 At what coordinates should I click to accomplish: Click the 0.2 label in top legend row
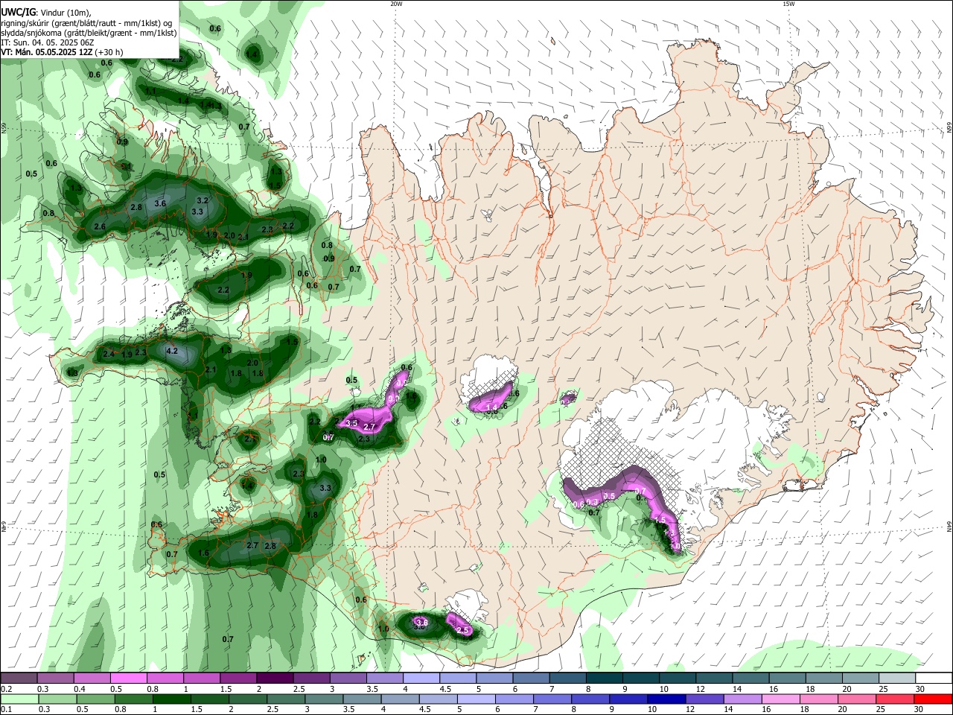click(x=5, y=689)
